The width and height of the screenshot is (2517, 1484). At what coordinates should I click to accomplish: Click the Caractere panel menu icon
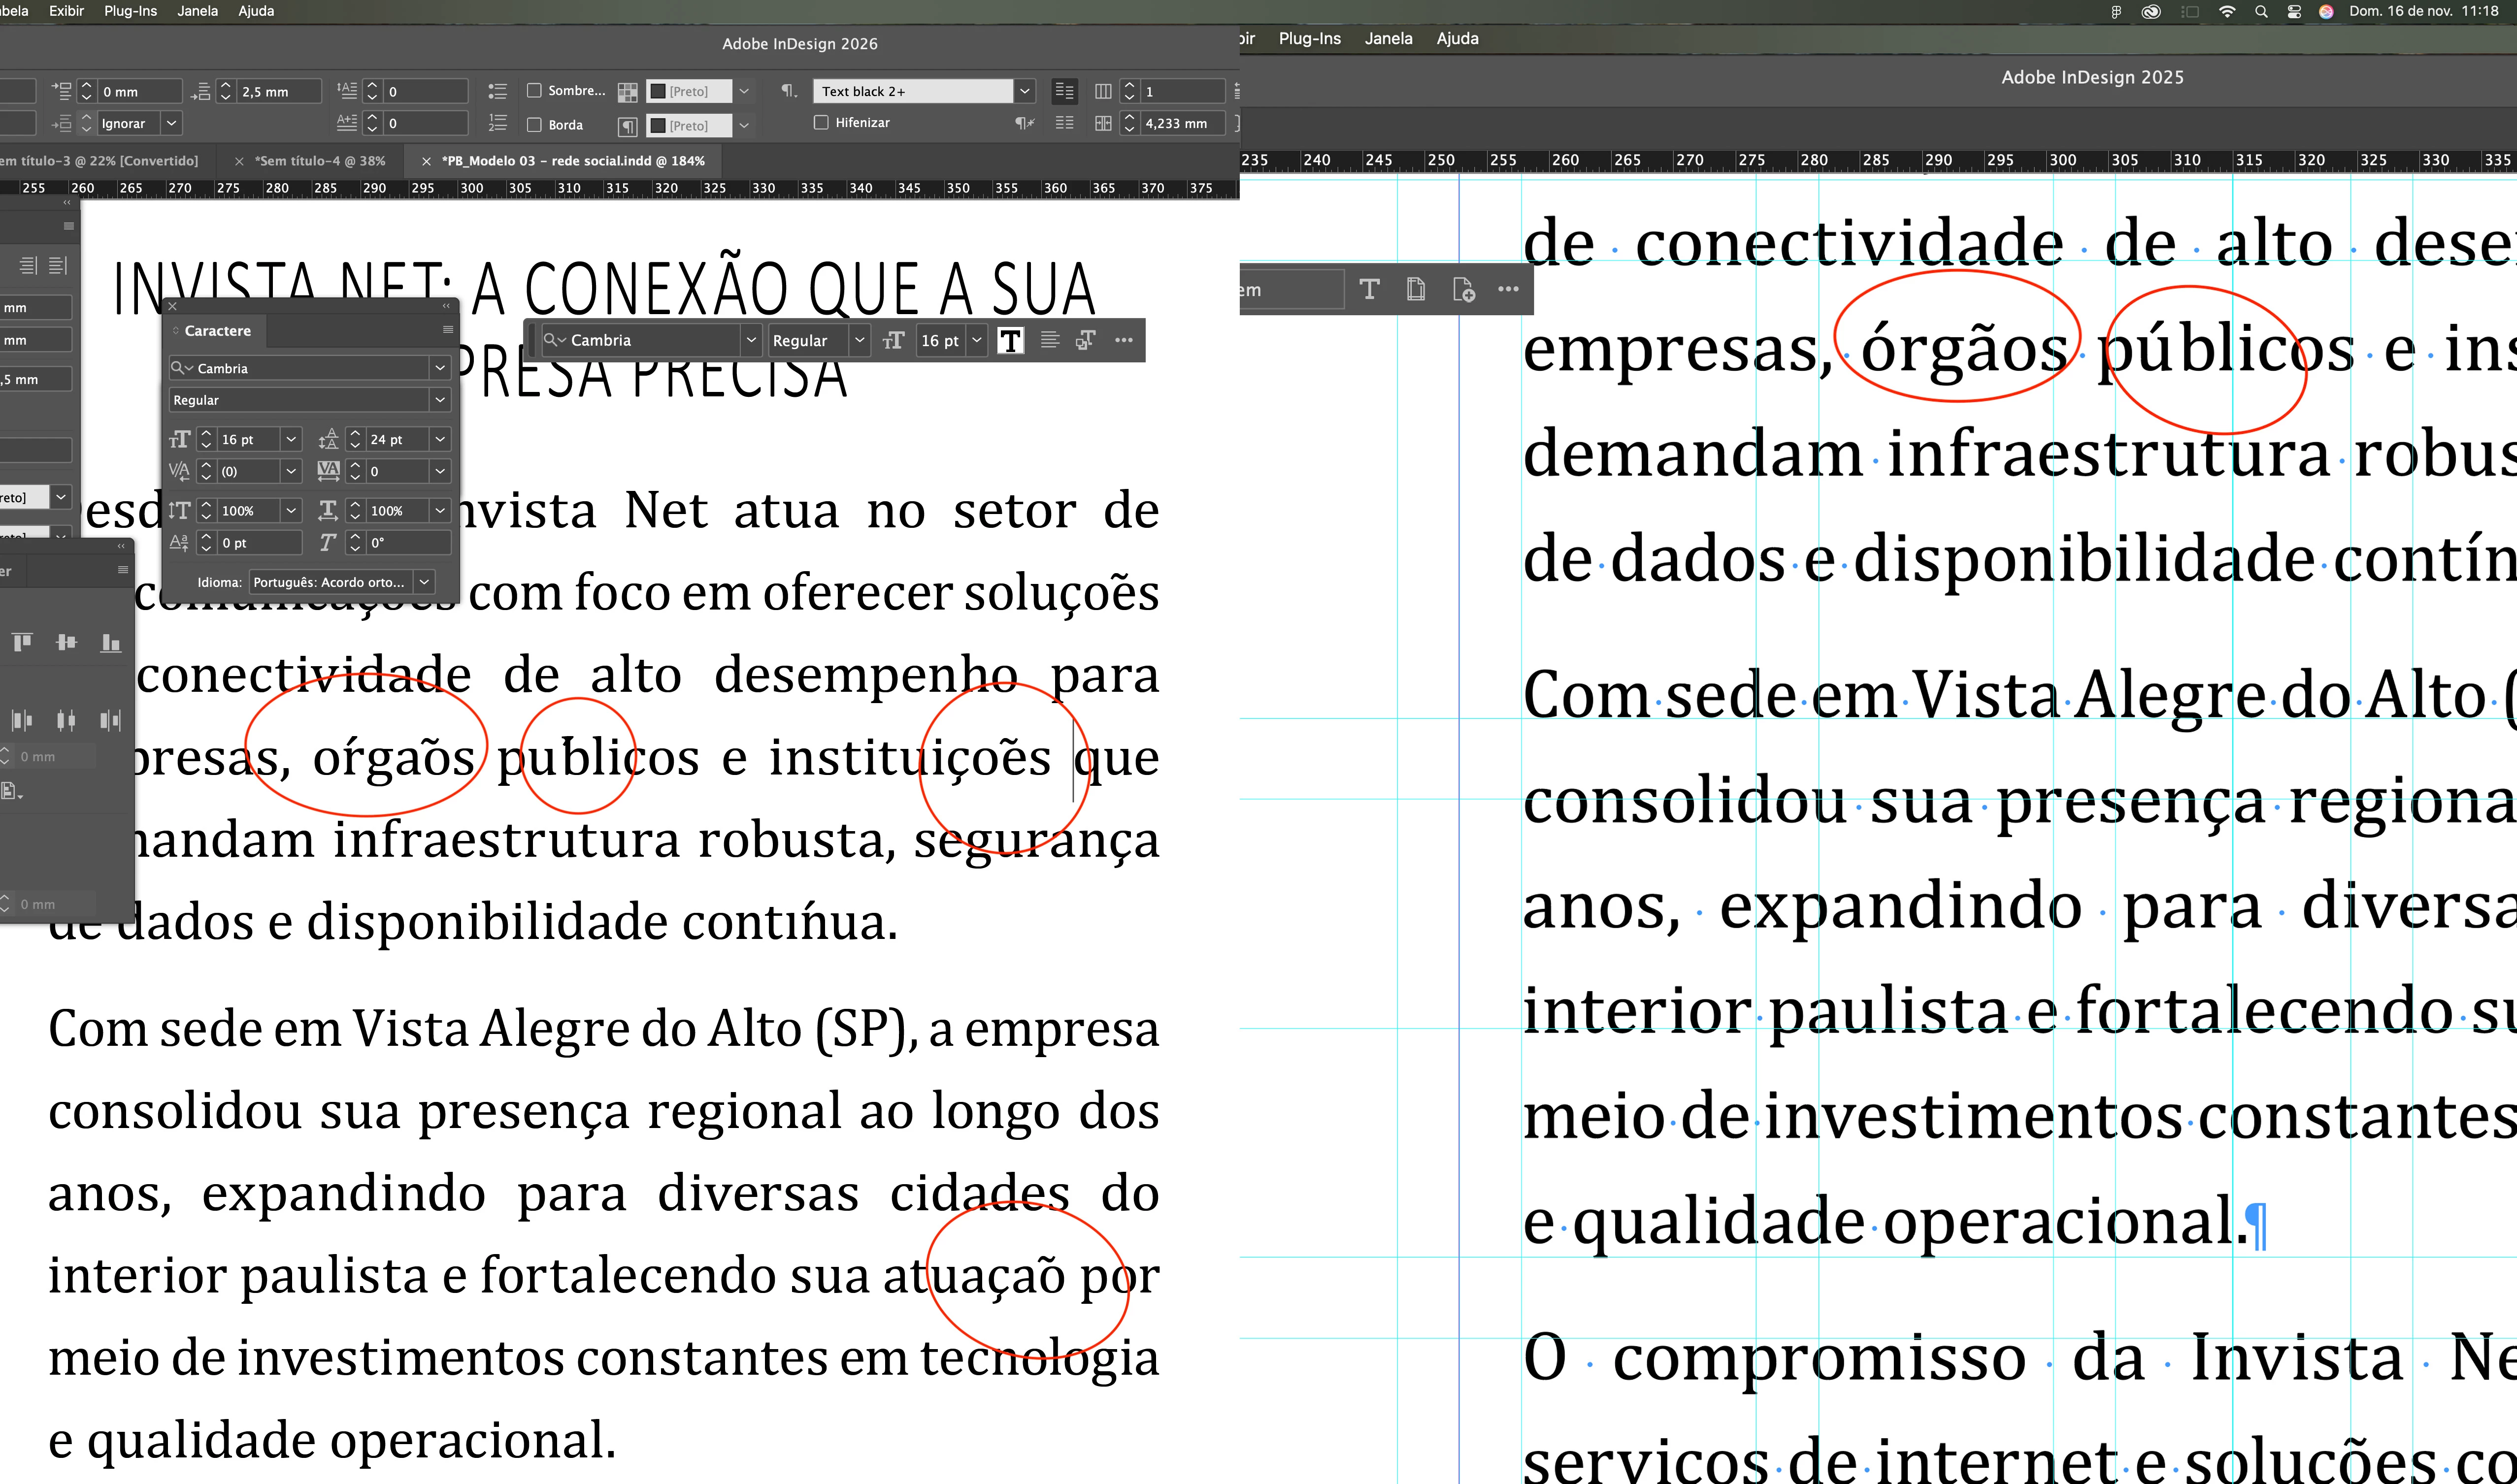click(447, 330)
